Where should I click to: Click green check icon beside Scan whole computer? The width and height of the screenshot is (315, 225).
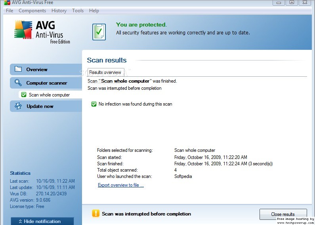coord(24,95)
